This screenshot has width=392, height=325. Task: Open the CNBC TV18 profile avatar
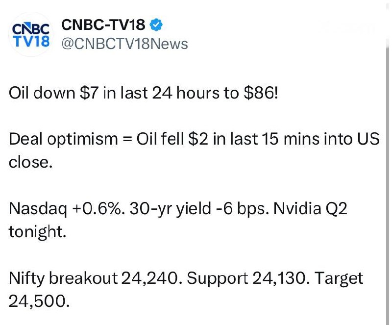point(31,34)
